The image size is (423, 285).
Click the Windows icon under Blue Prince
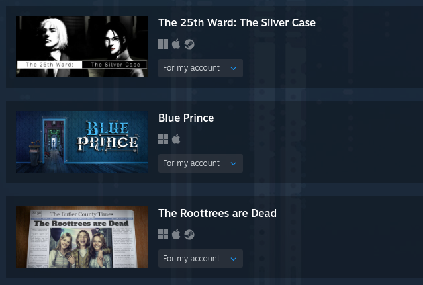(164, 140)
